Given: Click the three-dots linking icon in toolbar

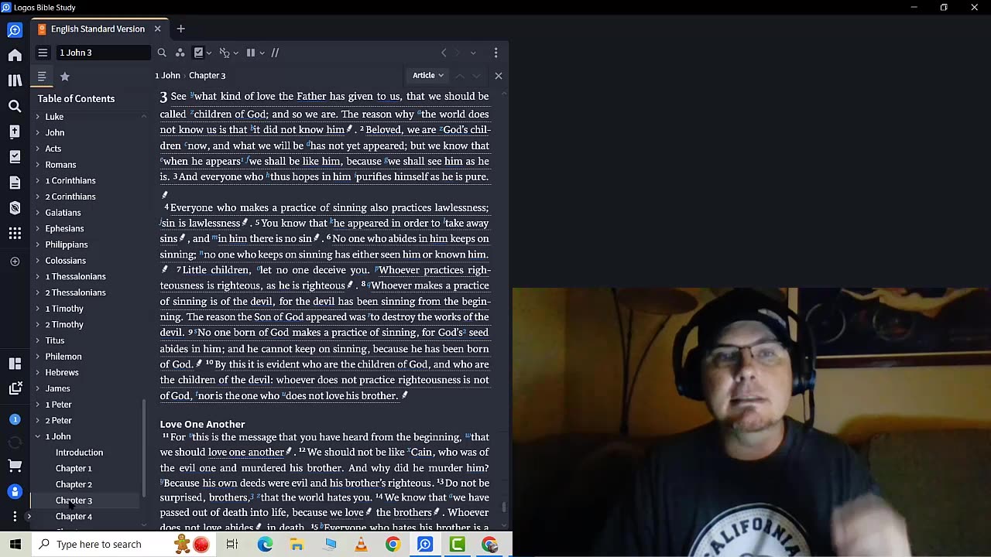Looking at the screenshot, I should click(180, 53).
